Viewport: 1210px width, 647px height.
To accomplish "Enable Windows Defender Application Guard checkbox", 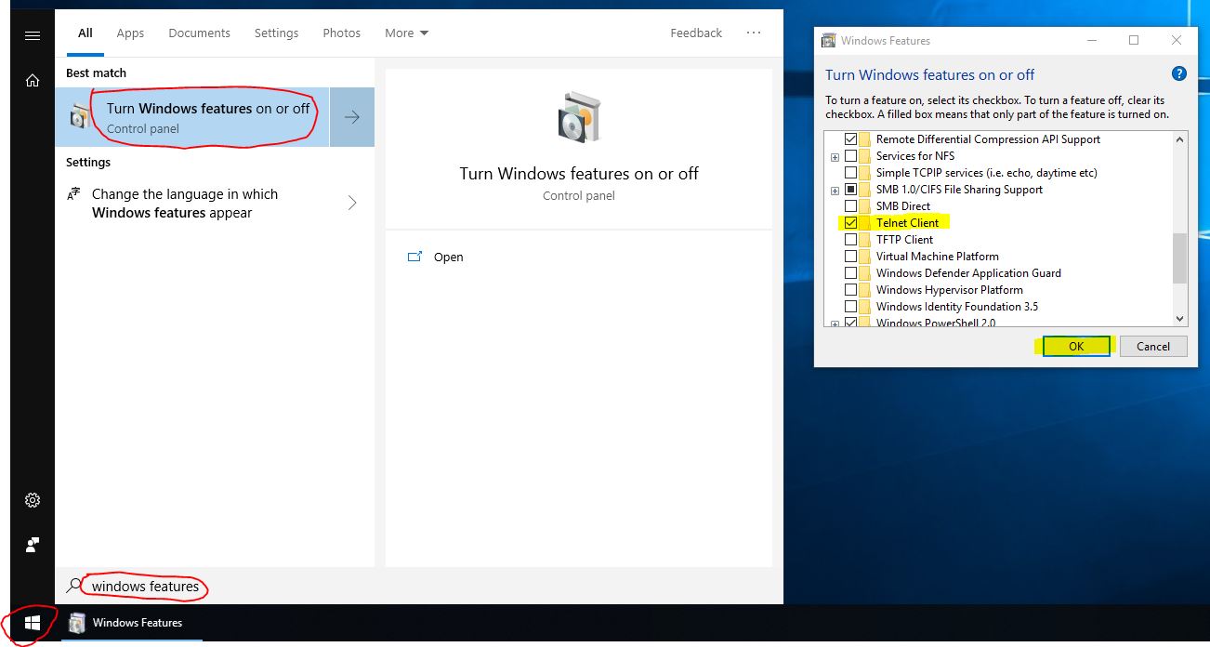I will [x=850, y=273].
